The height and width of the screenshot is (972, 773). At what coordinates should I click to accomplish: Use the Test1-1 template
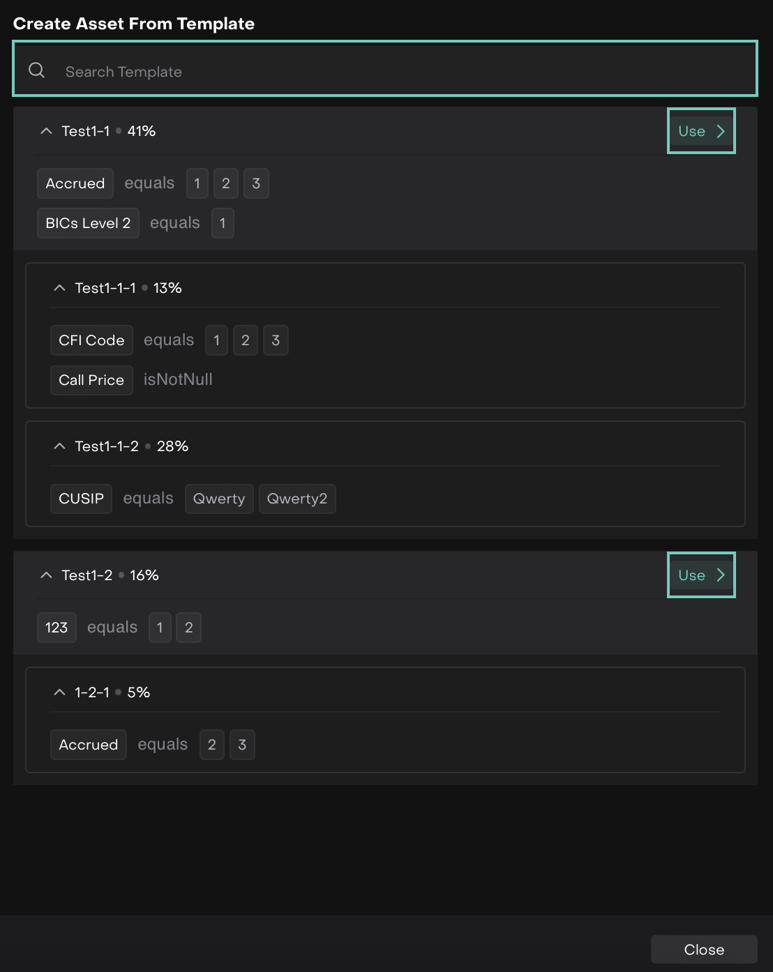700,131
